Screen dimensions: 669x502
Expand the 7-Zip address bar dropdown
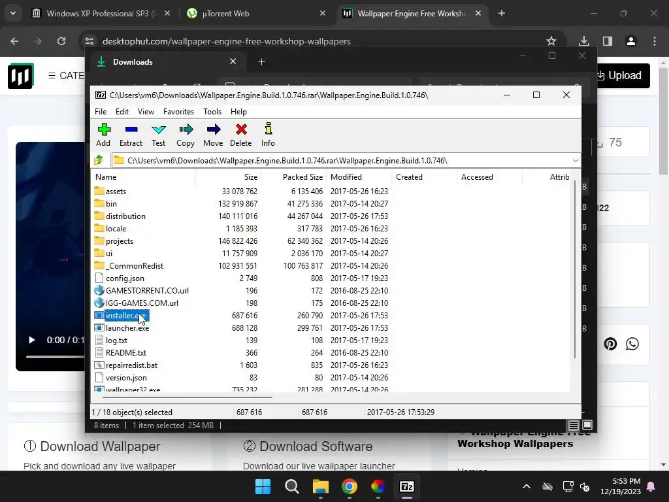[575, 161]
